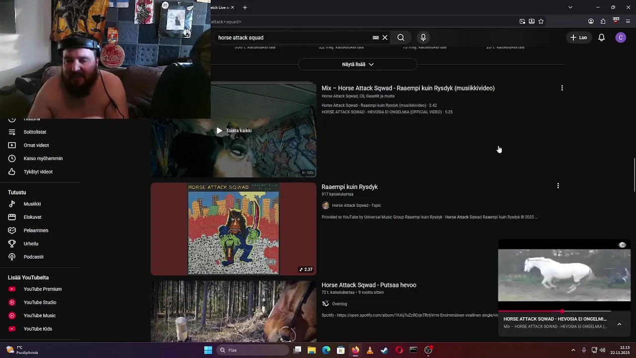Viewport: 636px width, 358px height.
Task: Open the Windows Start menu
Action: click(208, 350)
